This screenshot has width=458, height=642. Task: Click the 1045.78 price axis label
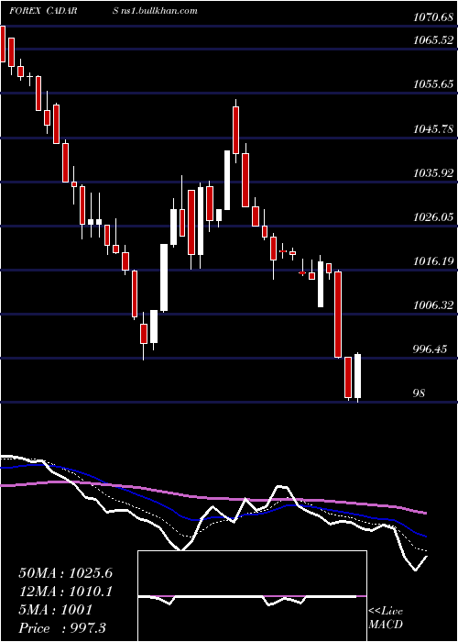[433, 129]
